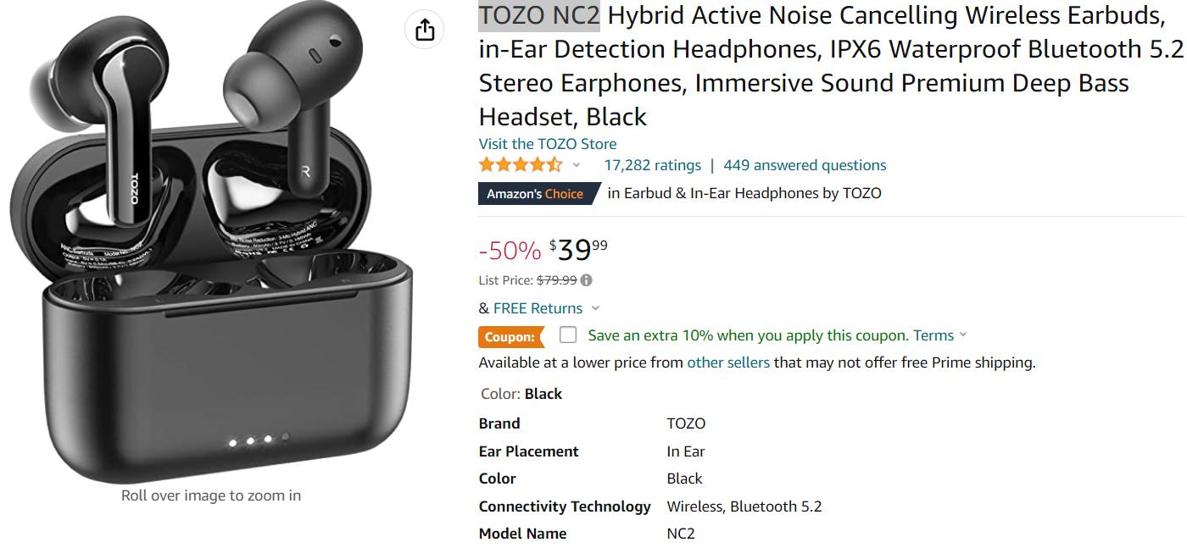Click the orange Coupon label badge

tap(510, 337)
